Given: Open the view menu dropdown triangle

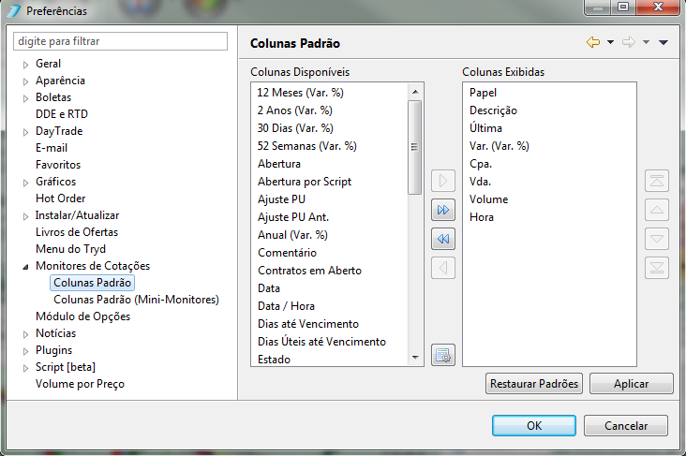Looking at the screenshot, I should 664,42.
